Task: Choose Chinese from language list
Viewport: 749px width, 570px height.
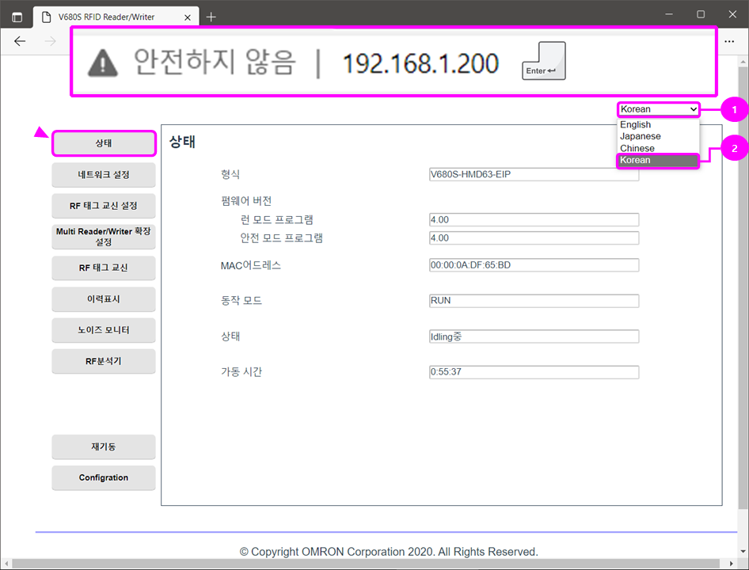Action: [x=637, y=149]
